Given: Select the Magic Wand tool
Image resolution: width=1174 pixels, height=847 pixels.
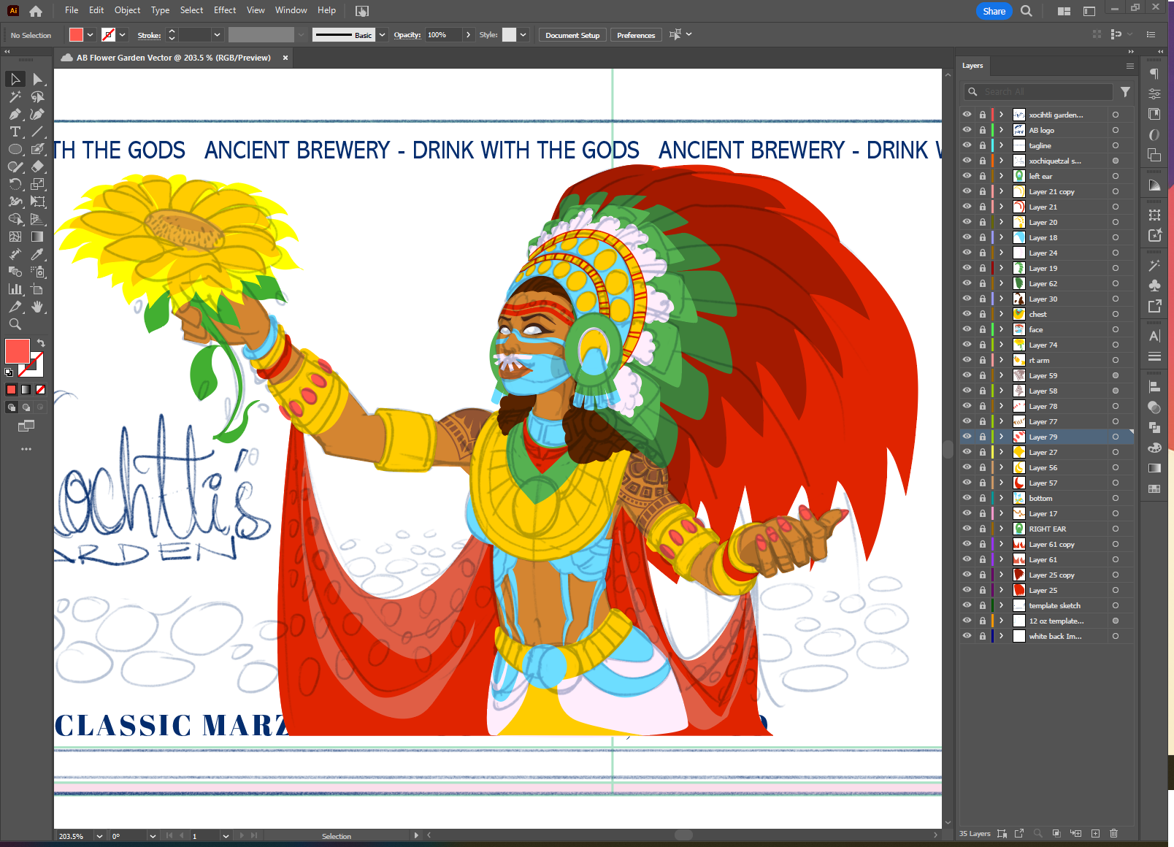Looking at the screenshot, I should coord(15,96).
